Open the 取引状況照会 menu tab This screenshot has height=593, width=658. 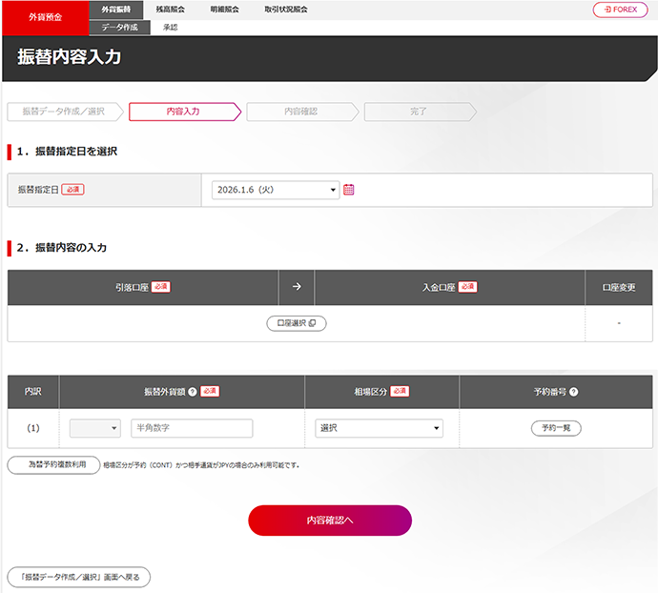(x=288, y=10)
